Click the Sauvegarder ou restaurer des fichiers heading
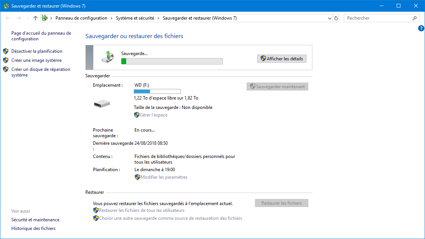Image resolution: width=425 pixels, height=239 pixels. point(134,36)
